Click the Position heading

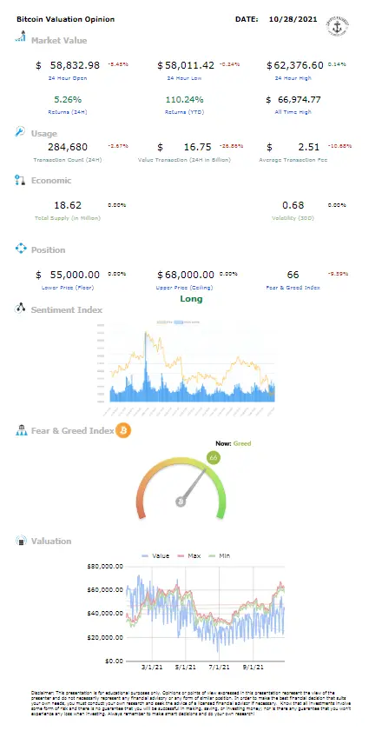coord(48,249)
